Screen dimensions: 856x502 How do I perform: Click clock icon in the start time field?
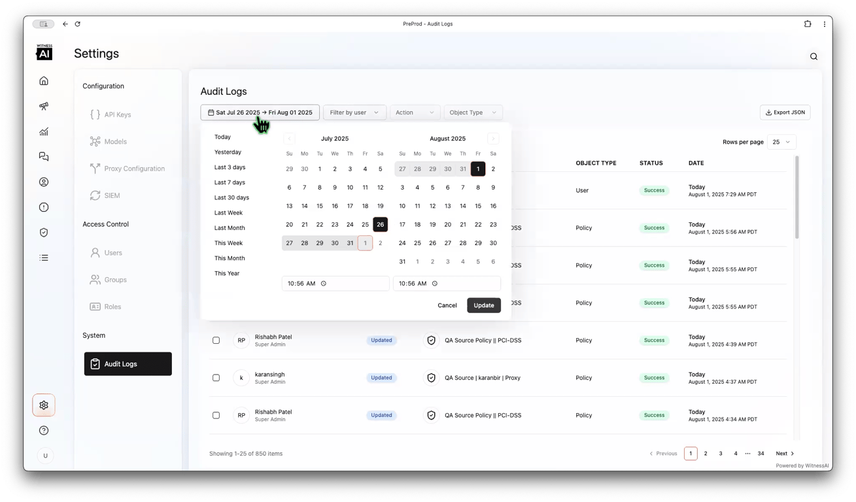coord(324,284)
